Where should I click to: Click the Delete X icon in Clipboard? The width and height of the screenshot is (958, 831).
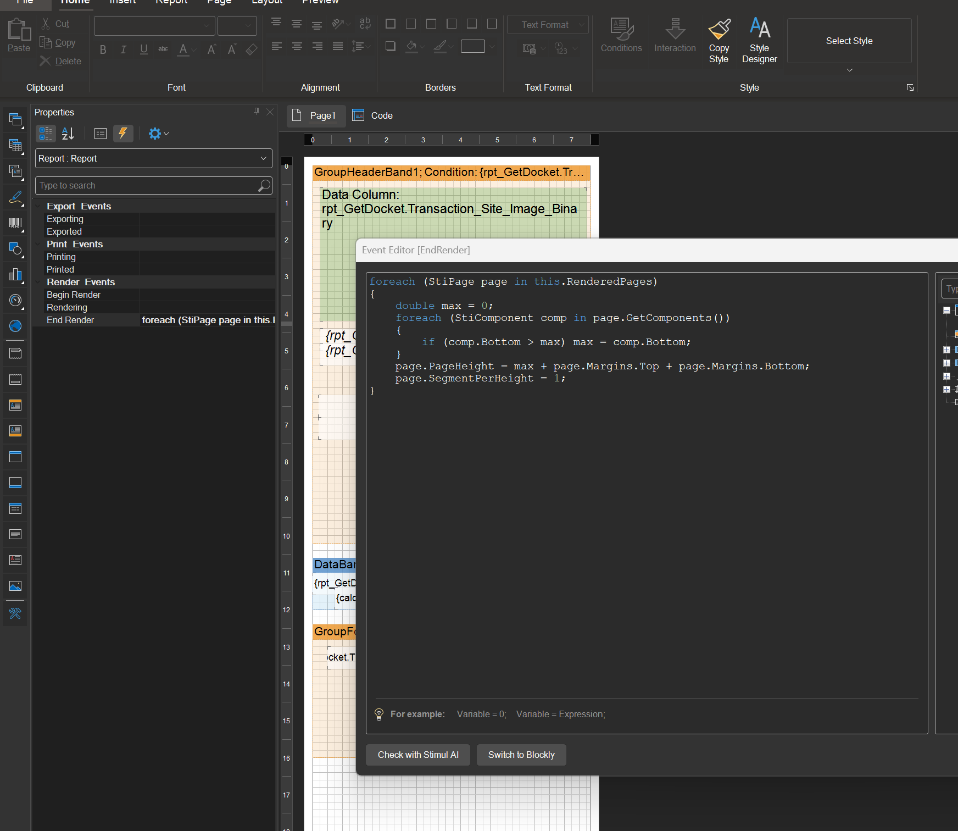click(46, 61)
